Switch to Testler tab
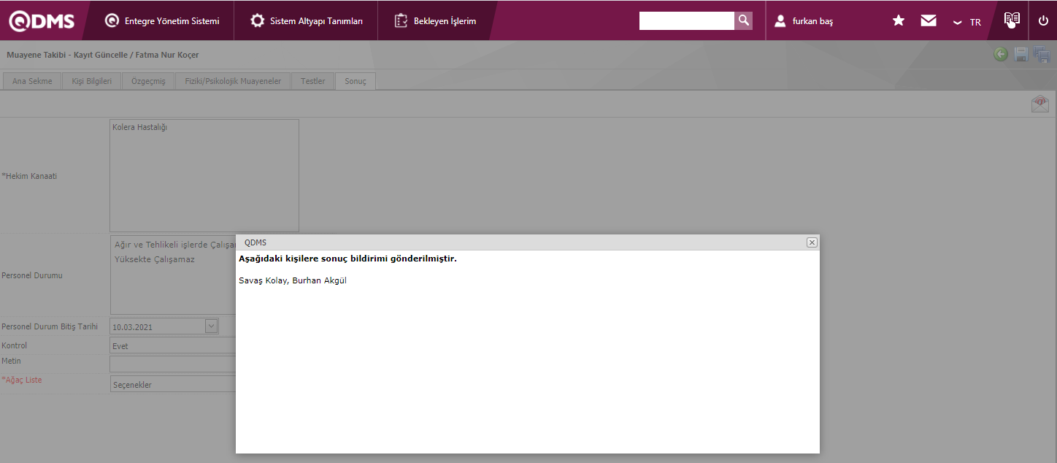The image size is (1057, 463). coord(313,81)
